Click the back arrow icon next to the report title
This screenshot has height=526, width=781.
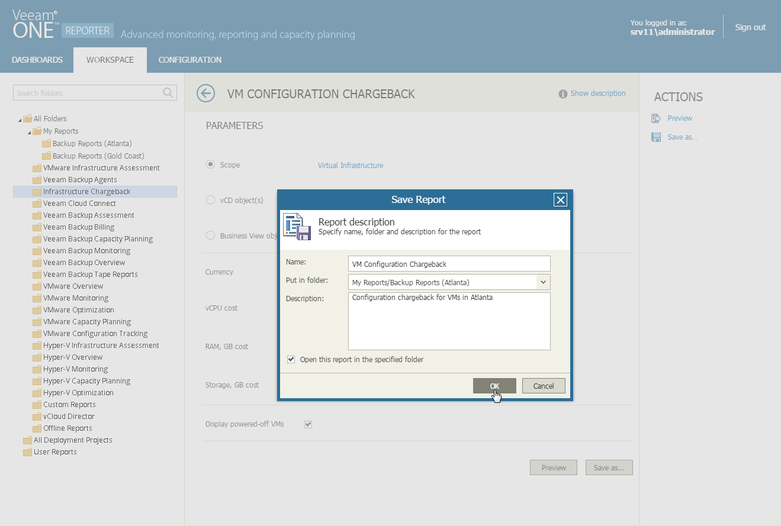point(205,93)
